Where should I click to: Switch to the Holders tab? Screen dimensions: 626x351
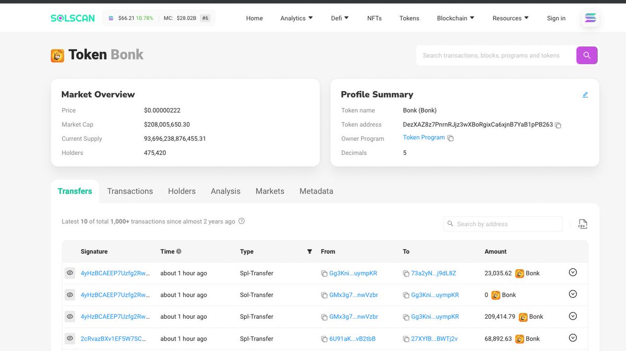point(182,191)
